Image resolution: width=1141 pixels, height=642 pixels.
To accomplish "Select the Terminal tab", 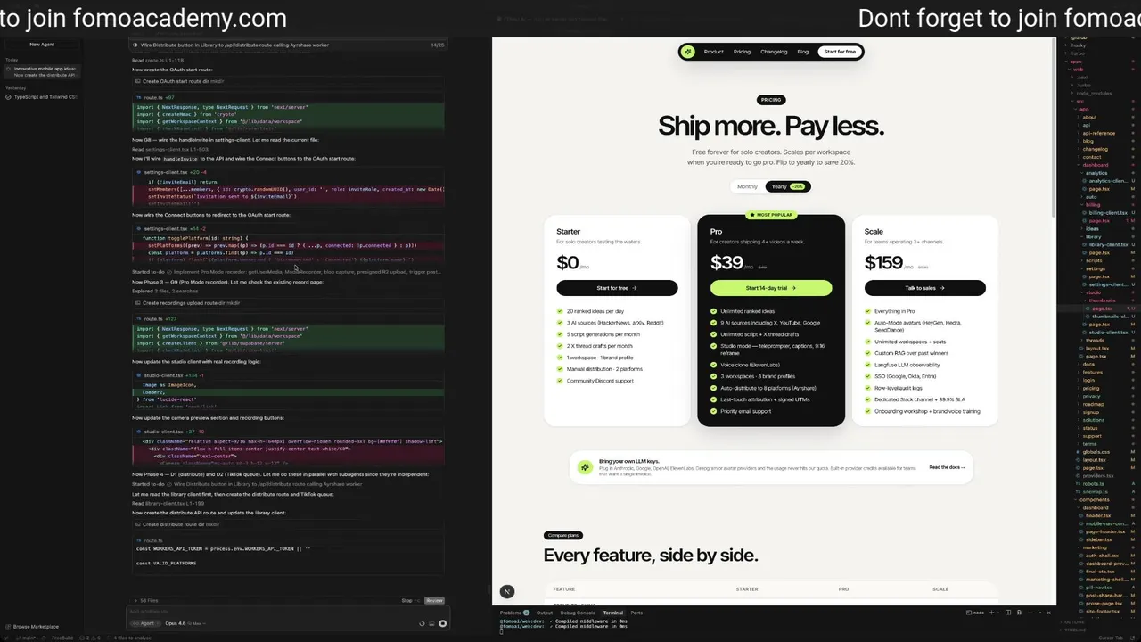I will [612, 613].
